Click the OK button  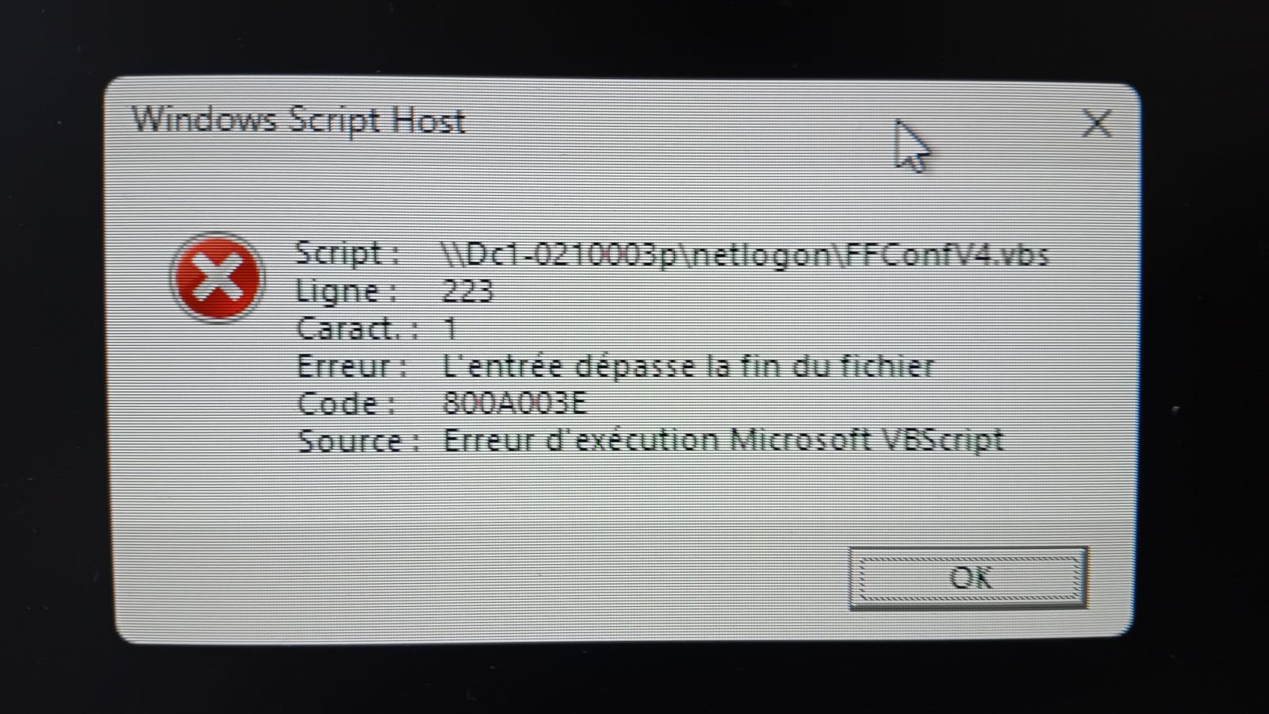coord(968,578)
